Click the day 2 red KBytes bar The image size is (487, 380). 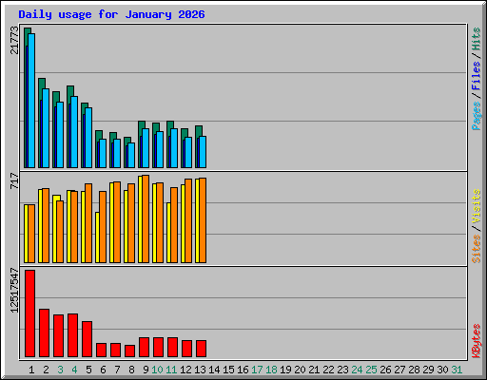click(x=44, y=332)
